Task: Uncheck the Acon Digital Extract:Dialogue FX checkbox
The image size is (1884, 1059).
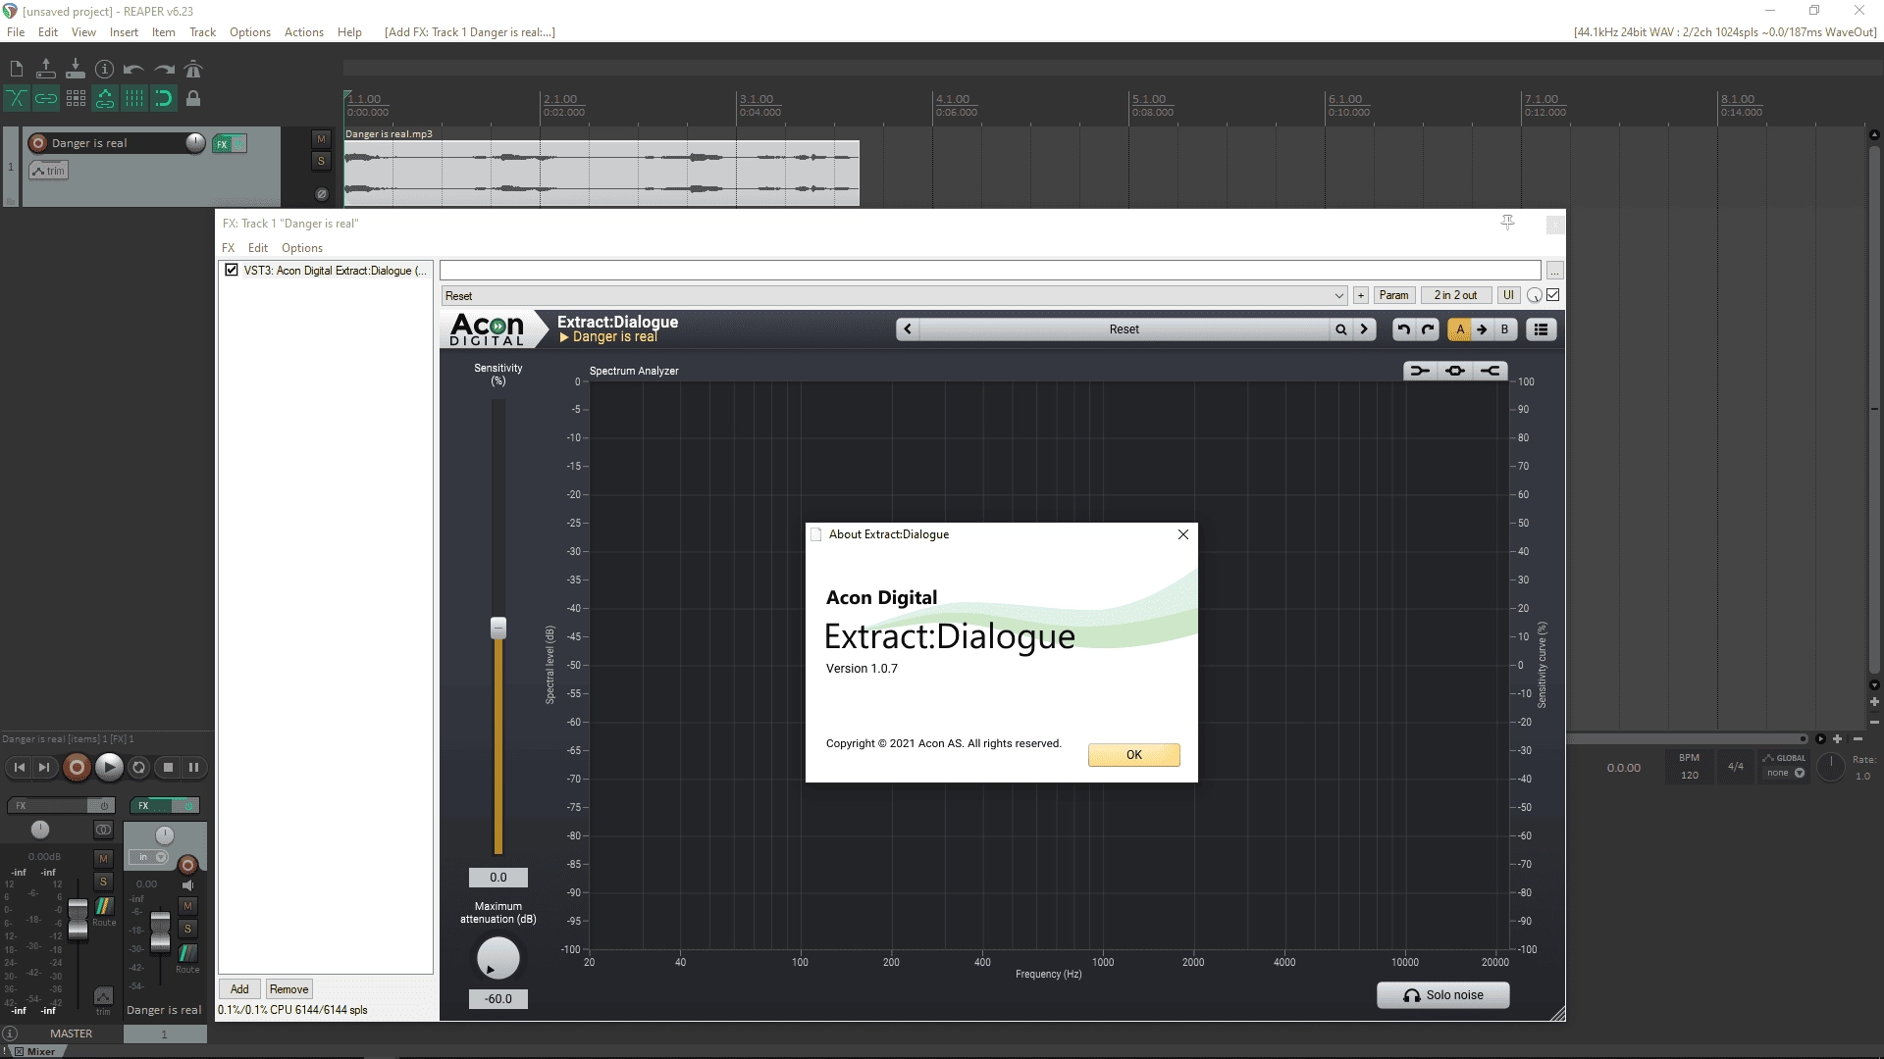Action: [x=232, y=270]
